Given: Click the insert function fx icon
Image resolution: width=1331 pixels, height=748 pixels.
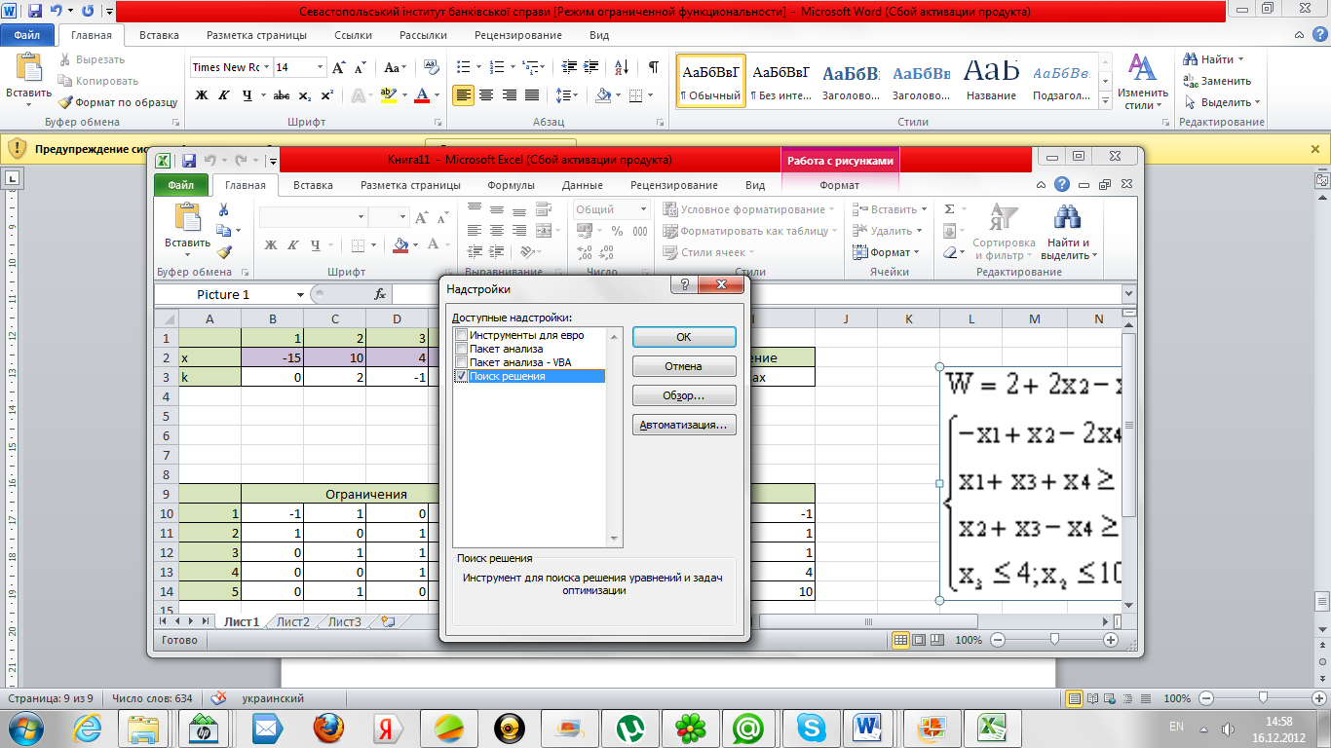Looking at the screenshot, I should [380, 294].
